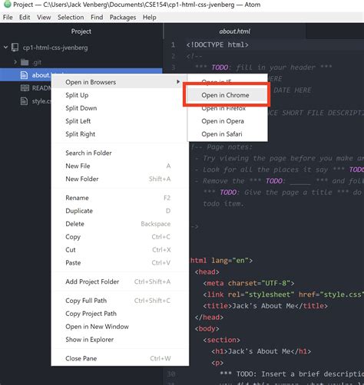Click the .git folder icon
364x385 pixels.
point(25,62)
